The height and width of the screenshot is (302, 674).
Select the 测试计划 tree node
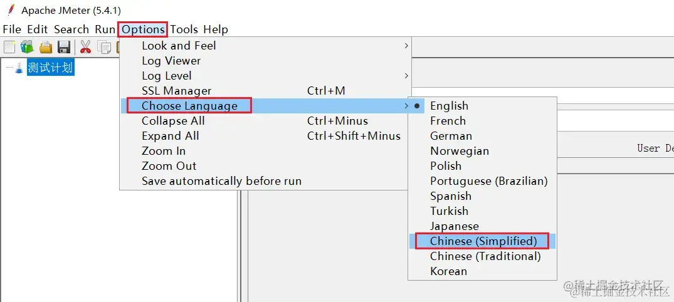tap(50, 68)
